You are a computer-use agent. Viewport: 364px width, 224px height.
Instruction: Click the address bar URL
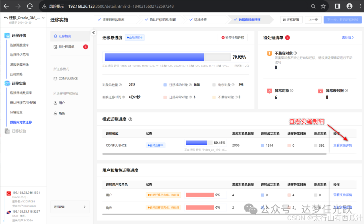tap(121, 6)
